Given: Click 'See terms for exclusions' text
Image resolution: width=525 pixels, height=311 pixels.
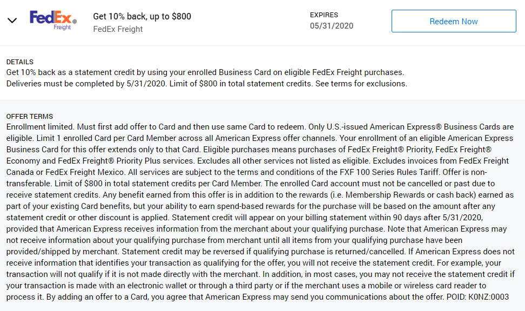Looking at the screenshot, I should point(360,84).
